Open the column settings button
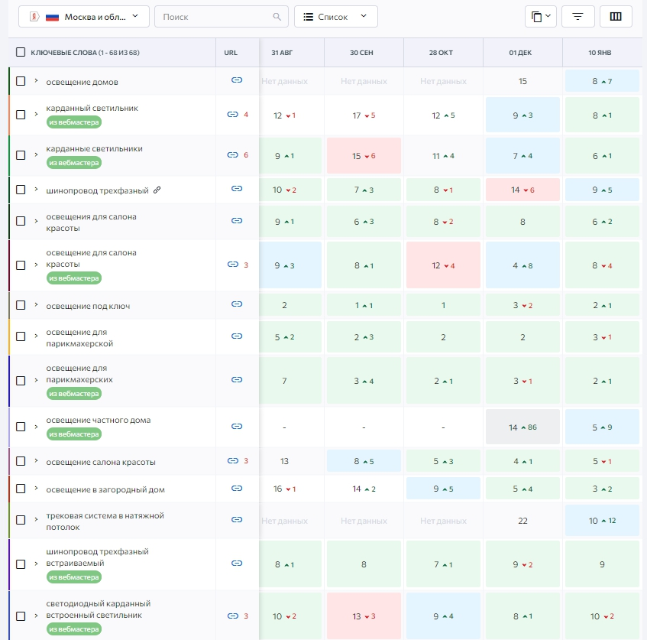The width and height of the screenshot is (647, 640). pos(616,17)
